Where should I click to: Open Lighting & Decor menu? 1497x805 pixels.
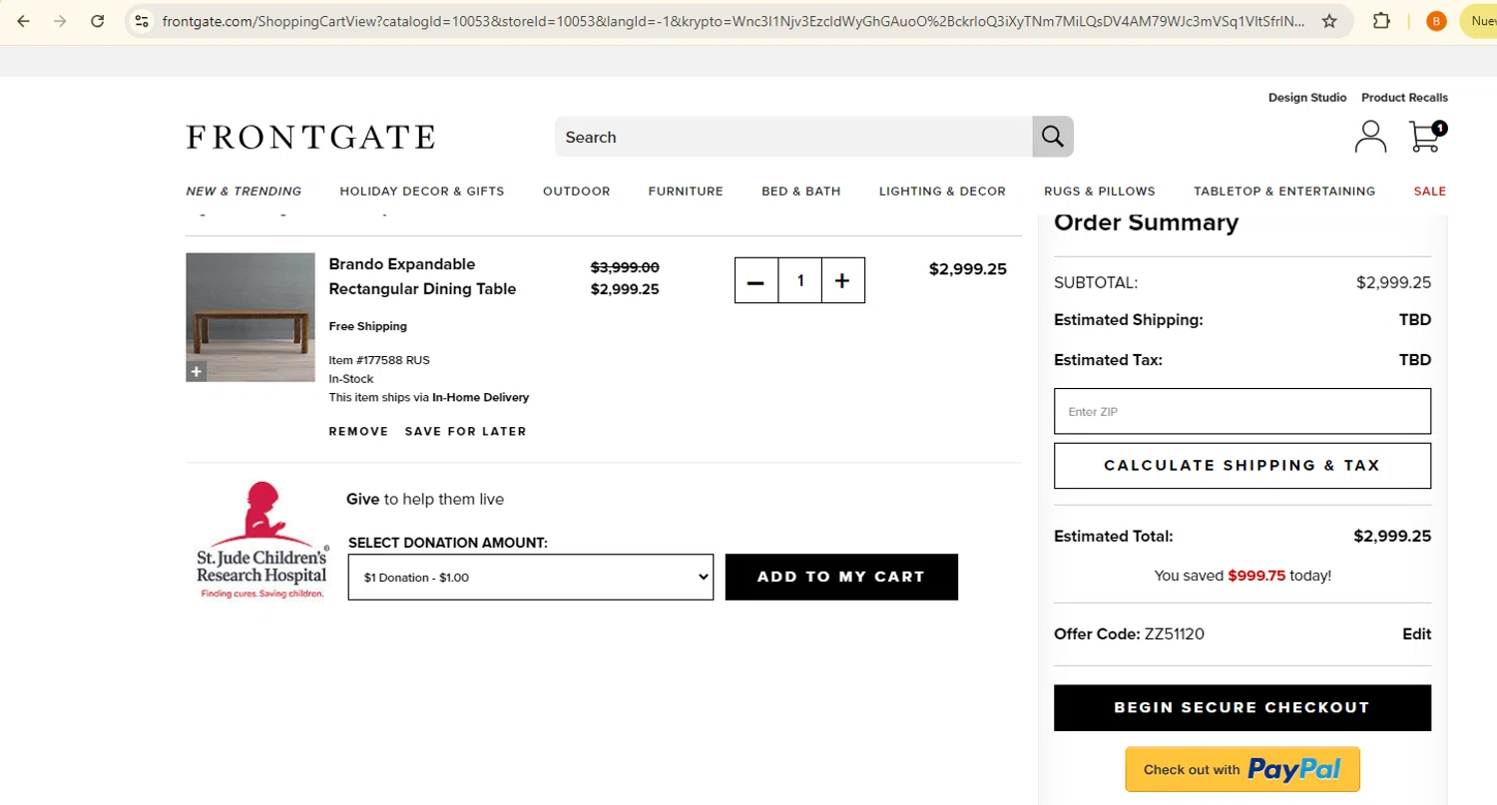point(942,192)
